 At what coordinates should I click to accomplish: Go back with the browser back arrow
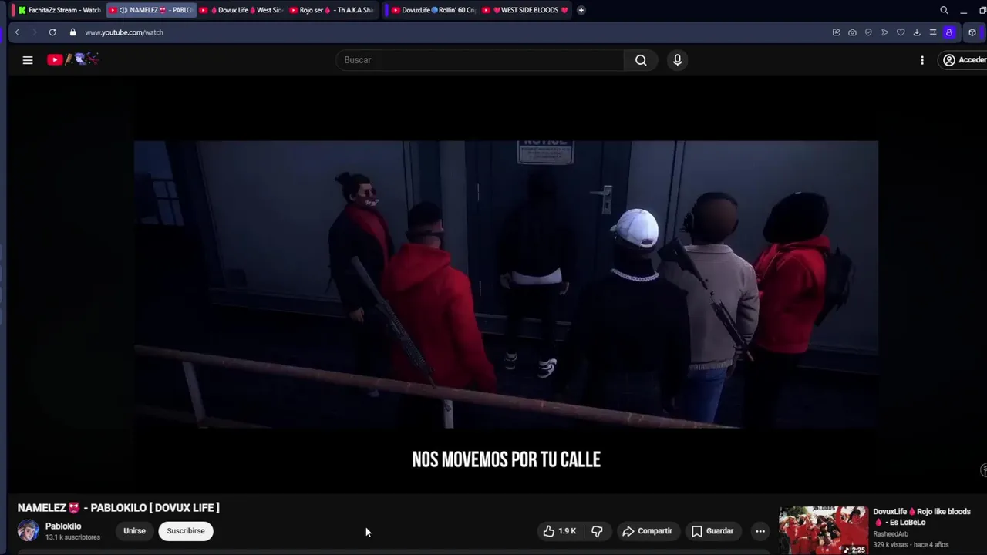pos(17,32)
